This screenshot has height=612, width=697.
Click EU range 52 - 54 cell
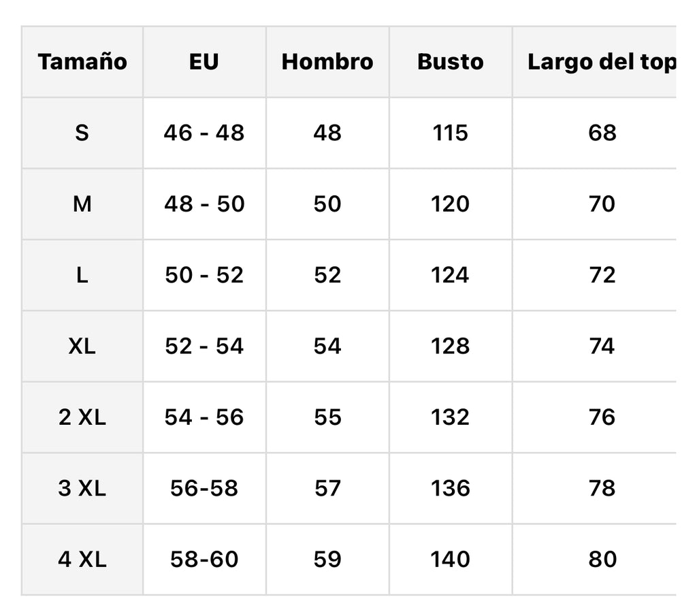204,347
